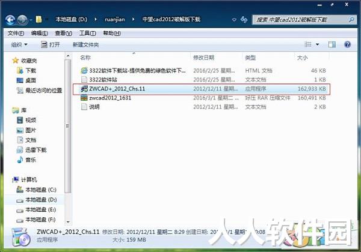361x252 pixels.
Task: Sort by 类型 column header
Action: (x=250, y=58)
